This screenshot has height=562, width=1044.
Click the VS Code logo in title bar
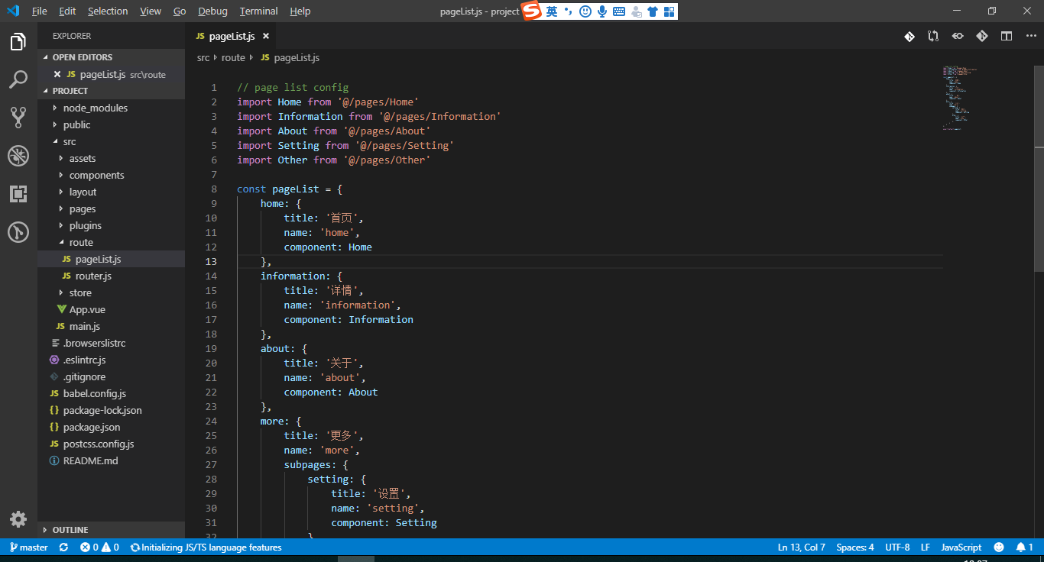coord(13,11)
